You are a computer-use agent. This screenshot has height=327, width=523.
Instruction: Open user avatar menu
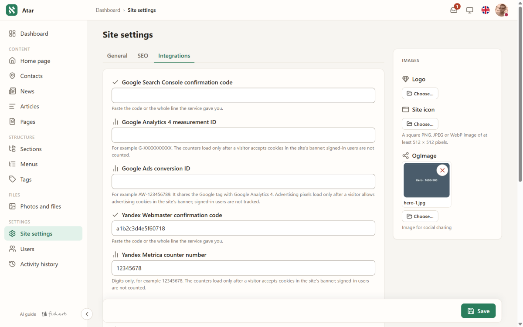[x=501, y=10]
